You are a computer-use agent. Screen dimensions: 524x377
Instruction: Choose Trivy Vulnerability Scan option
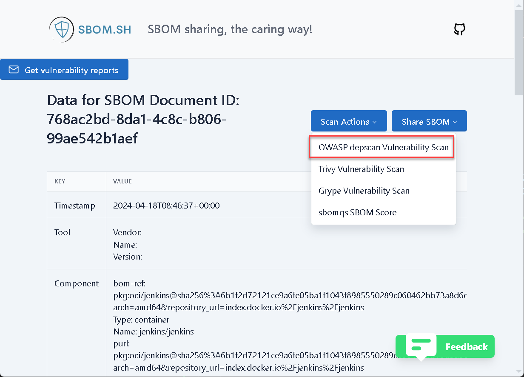(x=361, y=169)
